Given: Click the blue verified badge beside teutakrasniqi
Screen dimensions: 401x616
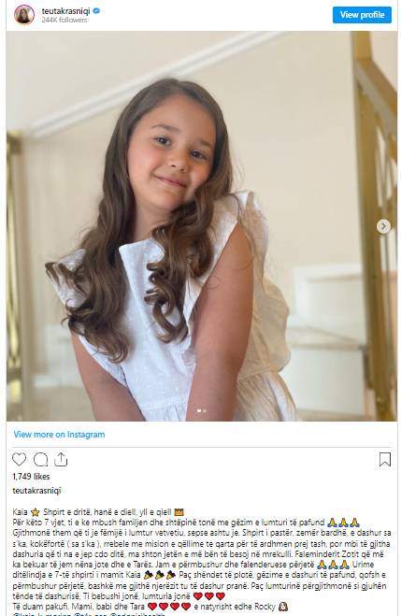Looking at the screenshot, I should point(96,11).
